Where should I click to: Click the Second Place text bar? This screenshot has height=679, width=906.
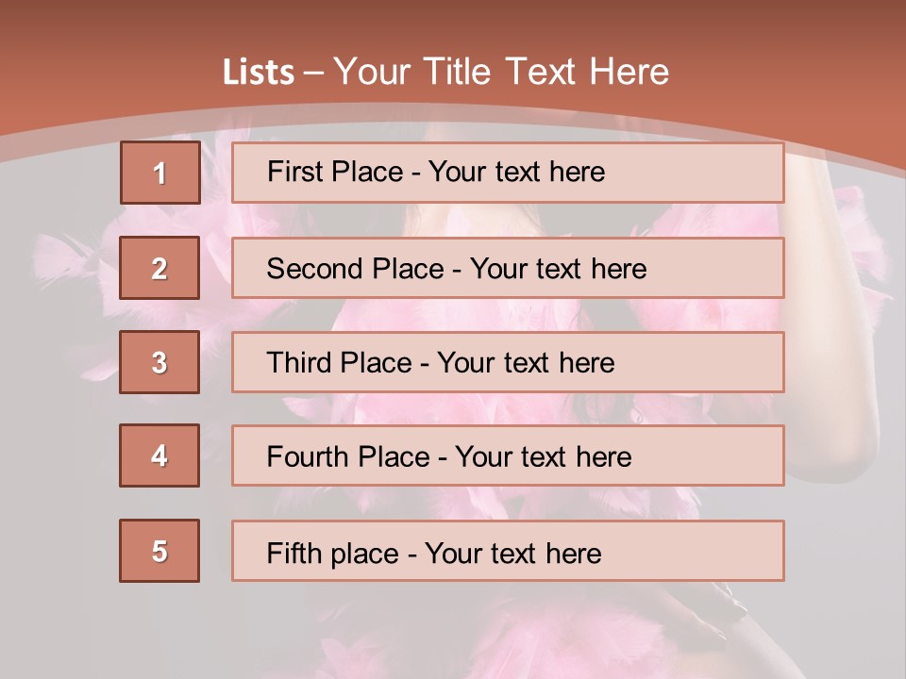(x=508, y=268)
